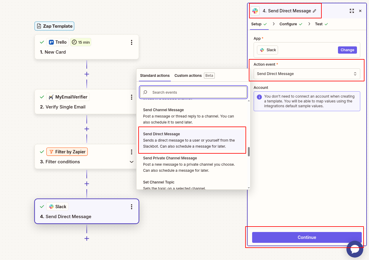Image resolution: width=369 pixels, height=260 pixels.
Task: Click the 15 min delay badge on New Card
Action: [x=80, y=42]
